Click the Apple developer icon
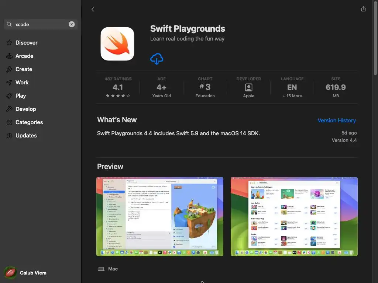Screen dimensions: 378x283 tap(248, 87)
